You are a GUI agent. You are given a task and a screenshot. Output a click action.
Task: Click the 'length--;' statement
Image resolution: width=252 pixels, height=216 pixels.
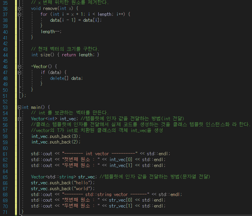(x=51, y=32)
